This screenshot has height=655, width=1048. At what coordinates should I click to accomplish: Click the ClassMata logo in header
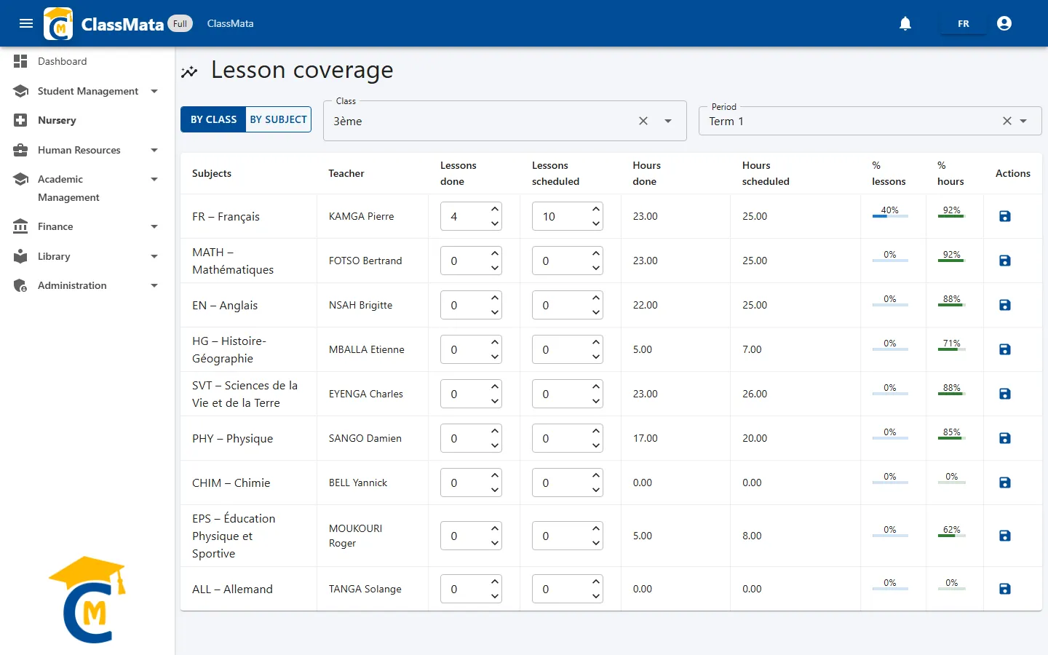[58, 23]
